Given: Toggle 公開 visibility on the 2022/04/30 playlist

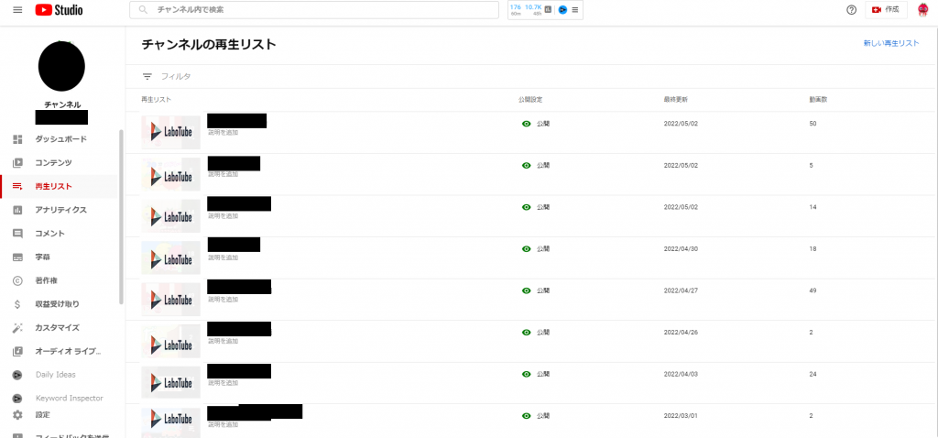Looking at the screenshot, I should click(x=526, y=248).
